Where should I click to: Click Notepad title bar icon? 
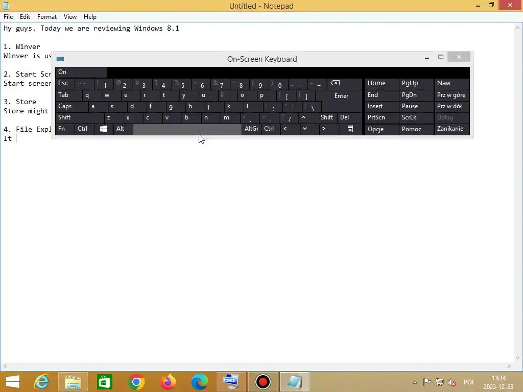[5, 5]
